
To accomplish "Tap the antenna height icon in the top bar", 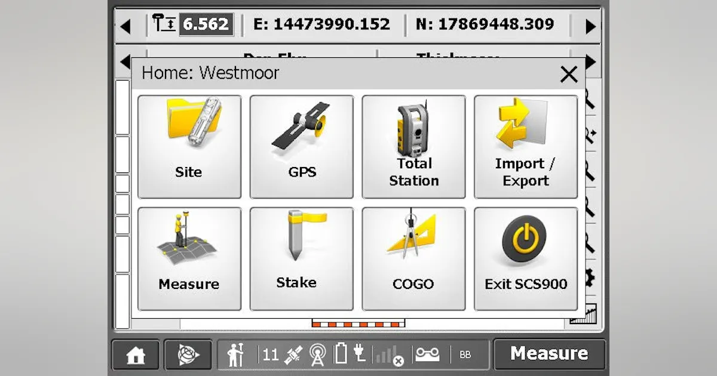I will (x=164, y=24).
